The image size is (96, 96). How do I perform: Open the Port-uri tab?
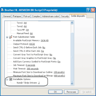(27, 16)
